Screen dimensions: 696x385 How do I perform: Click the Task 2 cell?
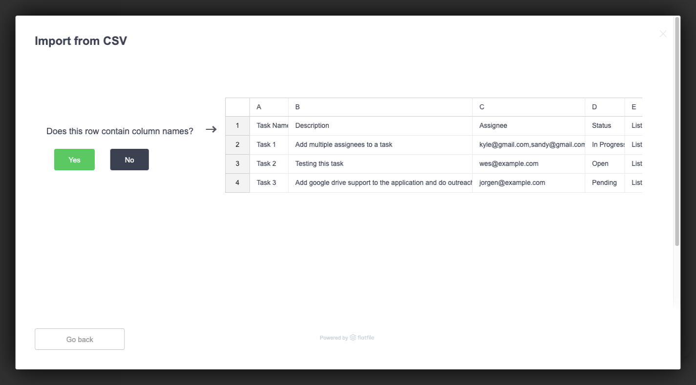click(269, 164)
